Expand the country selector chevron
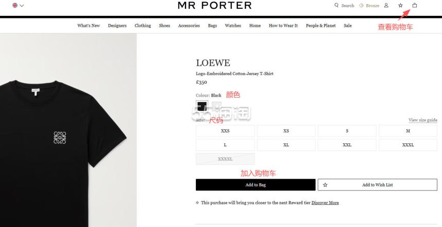This screenshot has width=442, height=227. pyautogui.click(x=22, y=5)
